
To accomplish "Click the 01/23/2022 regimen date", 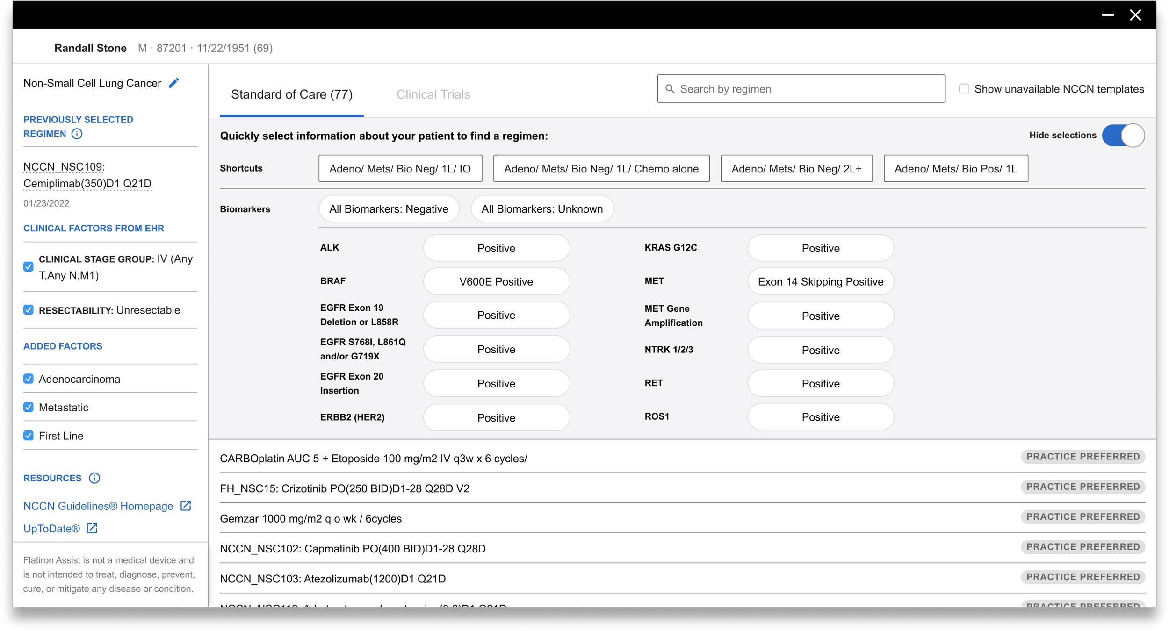I will pyautogui.click(x=46, y=203).
